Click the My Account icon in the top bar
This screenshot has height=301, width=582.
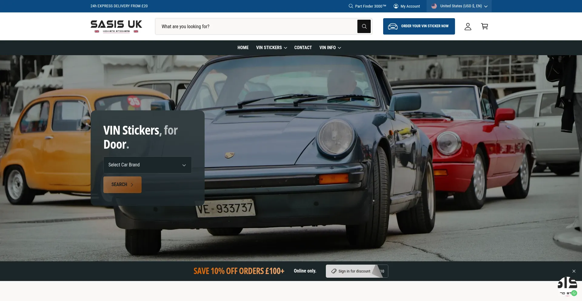(395, 6)
